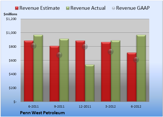Screen dimensions: 163x117
Task: Click the gray Revenue GAAP legend marker
Action: click(114, 8)
